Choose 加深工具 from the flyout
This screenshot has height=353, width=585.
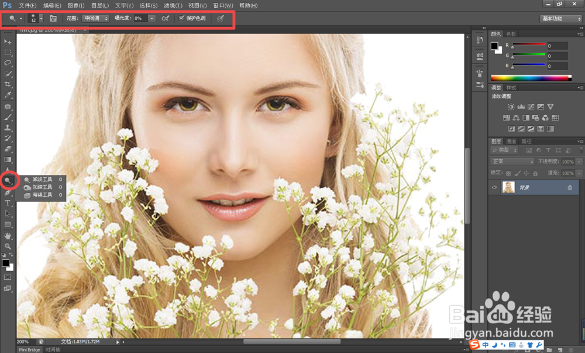[x=43, y=187]
